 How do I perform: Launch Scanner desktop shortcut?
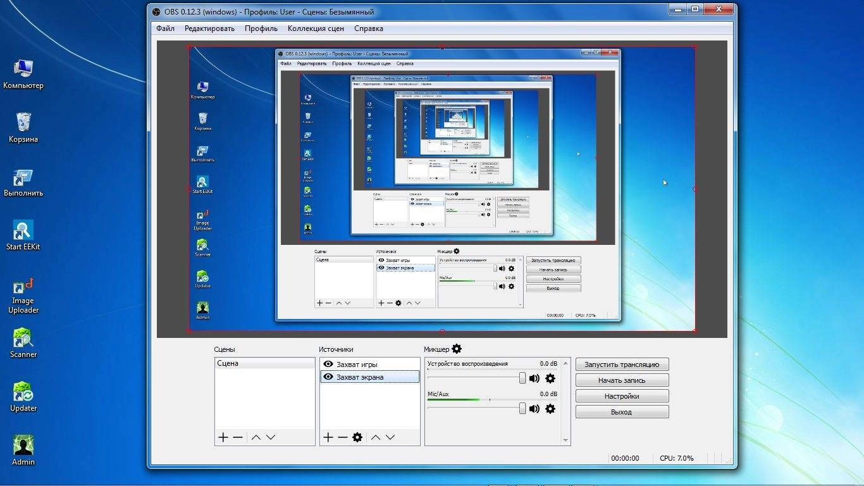click(x=23, y=343)
